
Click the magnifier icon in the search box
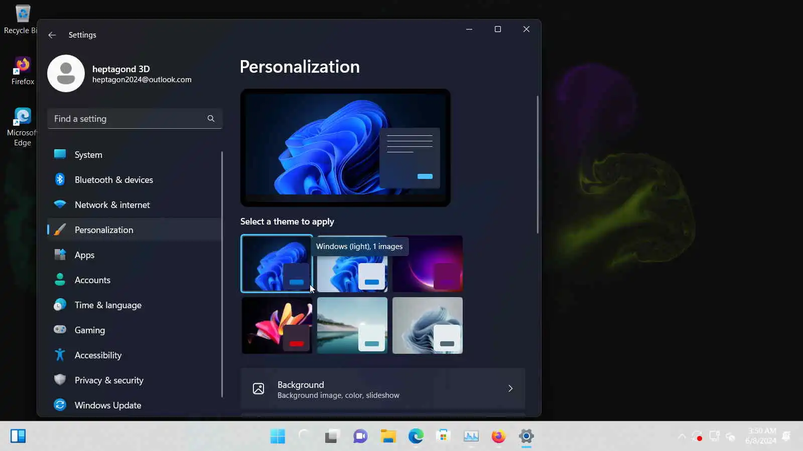click(211, 119)
